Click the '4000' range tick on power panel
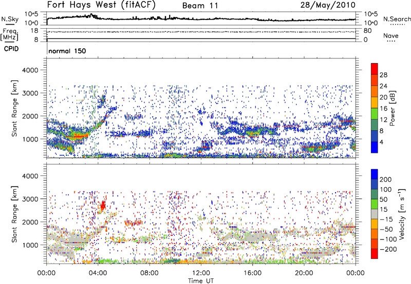411x284 pixels. coord(30,70)
